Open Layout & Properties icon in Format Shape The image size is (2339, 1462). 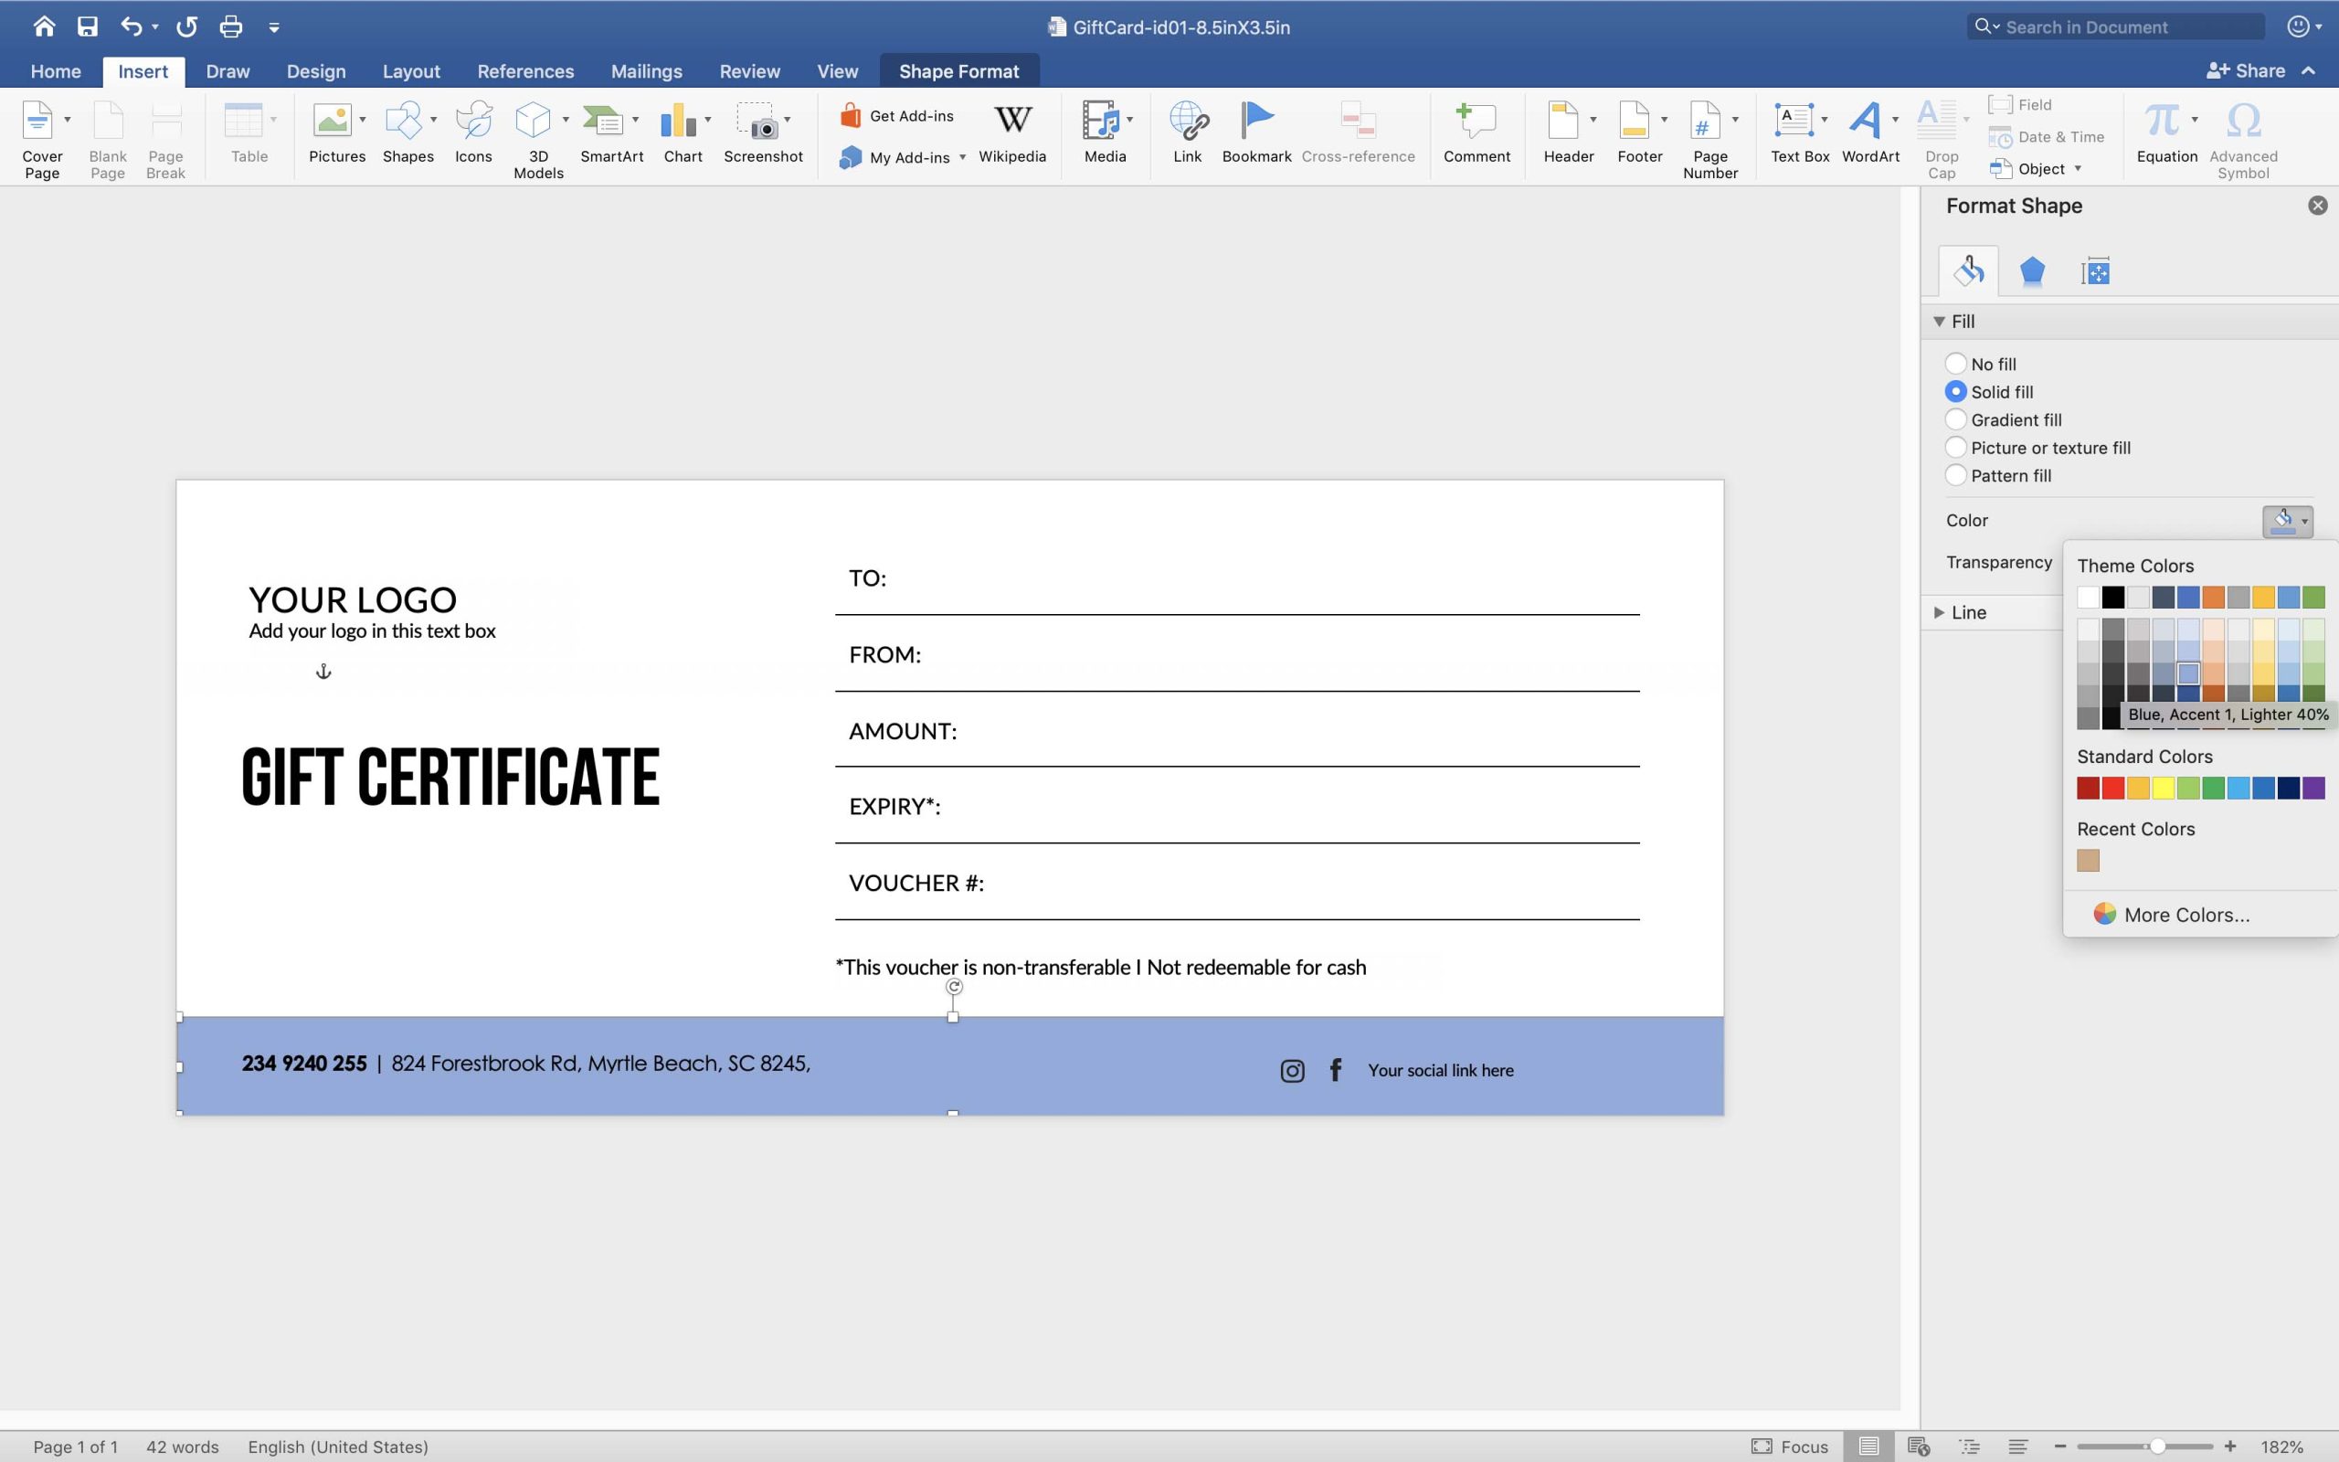point(2094,271)
